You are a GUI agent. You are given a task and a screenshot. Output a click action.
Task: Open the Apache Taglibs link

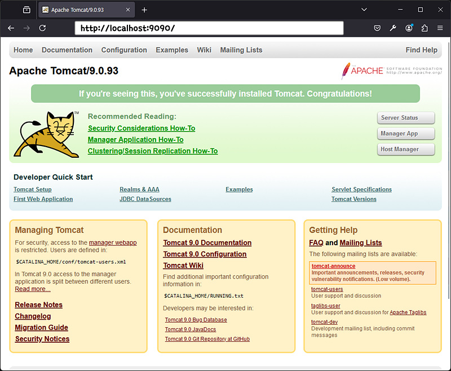[408, 312]
